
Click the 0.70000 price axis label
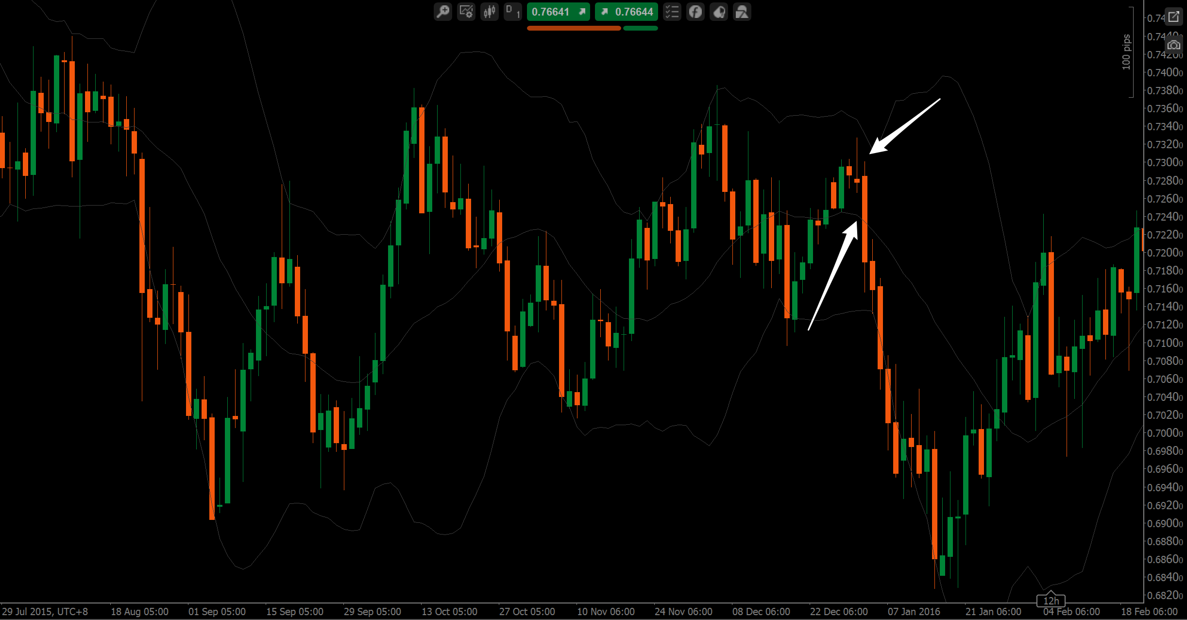point(1165,433)
